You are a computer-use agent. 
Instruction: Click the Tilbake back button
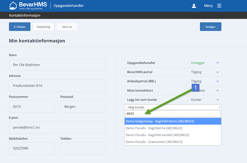pos(20,27)
